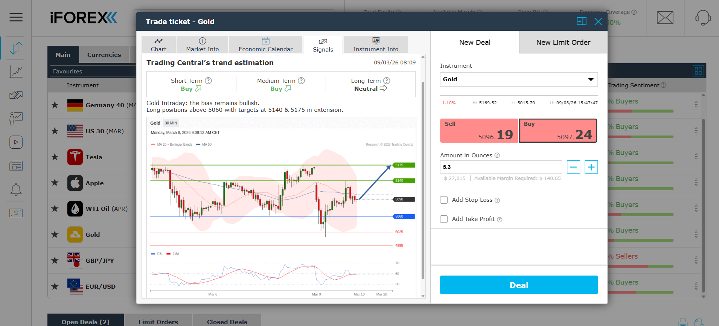719x326 pixels.
Task: Toggle favourite star for Tesla
Action: pos(55,157)
